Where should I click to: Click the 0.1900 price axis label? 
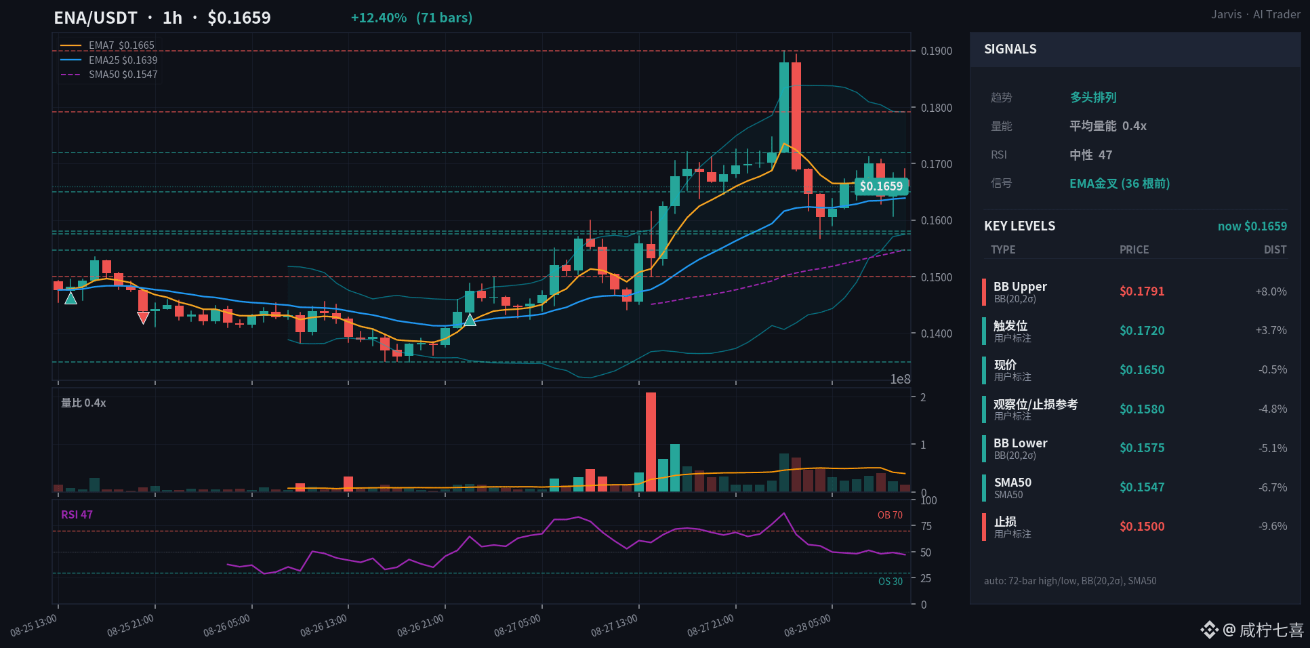point(936,51)
